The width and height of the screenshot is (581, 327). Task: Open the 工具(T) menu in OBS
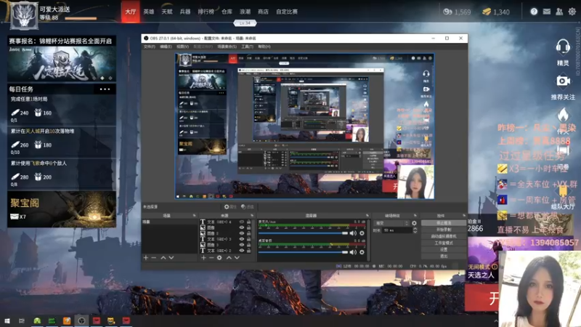247,47
